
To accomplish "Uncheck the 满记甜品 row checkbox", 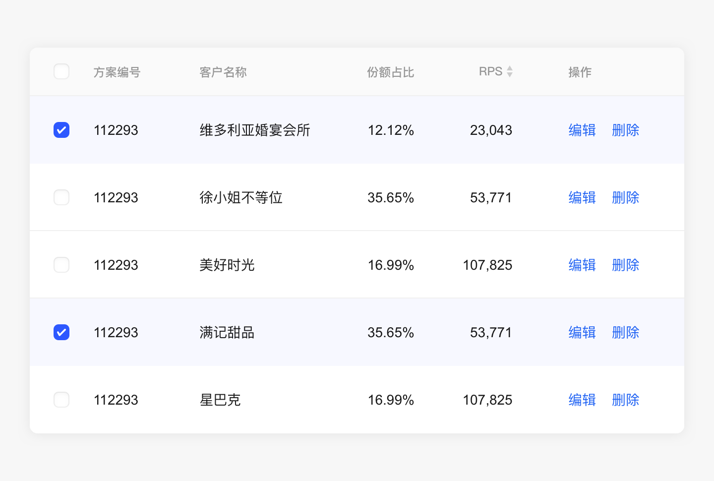I will [x=61, y=332].
